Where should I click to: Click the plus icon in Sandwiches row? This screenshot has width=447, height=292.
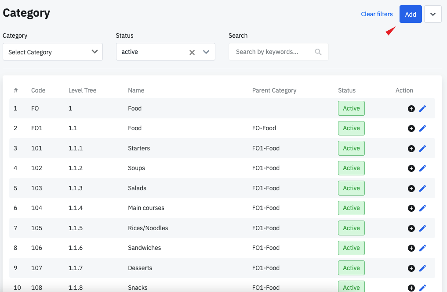pos(411,248)
